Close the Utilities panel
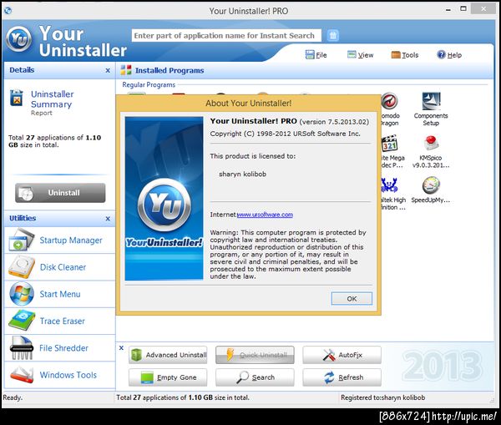This screenshot has height=425, width=501. click(108, 219)
